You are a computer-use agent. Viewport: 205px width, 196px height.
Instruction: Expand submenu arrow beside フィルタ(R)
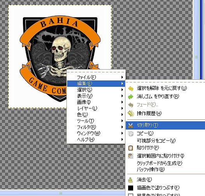click(122, 127)
